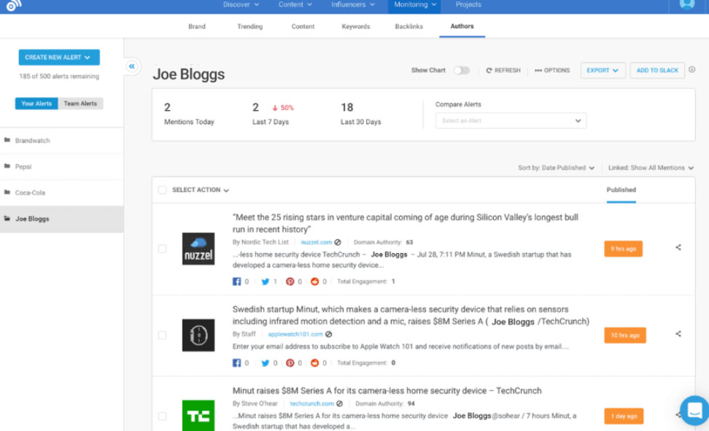Switch to the Brand tab
Viewport: 709px width, 431px height.
(x=197, y=26)
